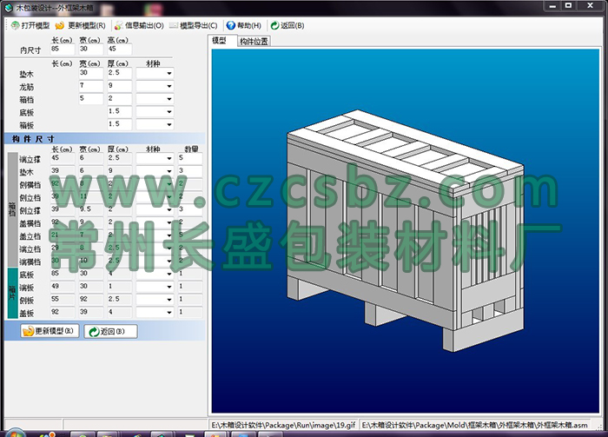Screen dimensions: 608x437
Task: Expand 材种 dropdown in the component 底板 row
Action: pos(169,274)
